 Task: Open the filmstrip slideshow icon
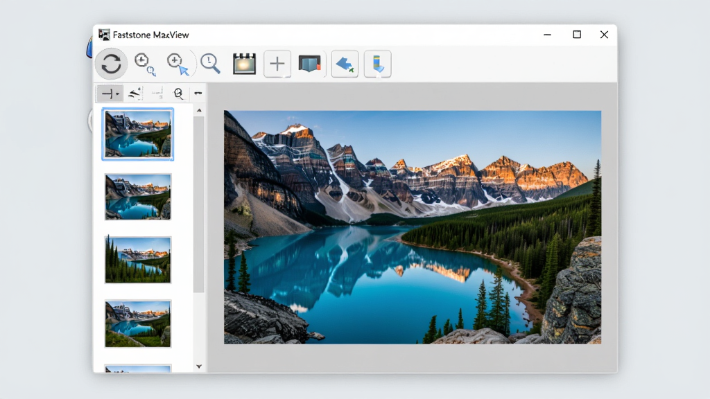pos(245,64)
